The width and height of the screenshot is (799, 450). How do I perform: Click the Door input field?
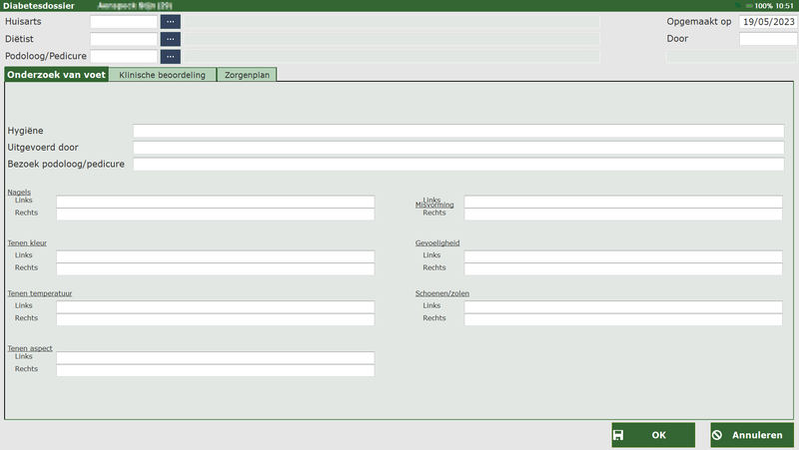768,39
